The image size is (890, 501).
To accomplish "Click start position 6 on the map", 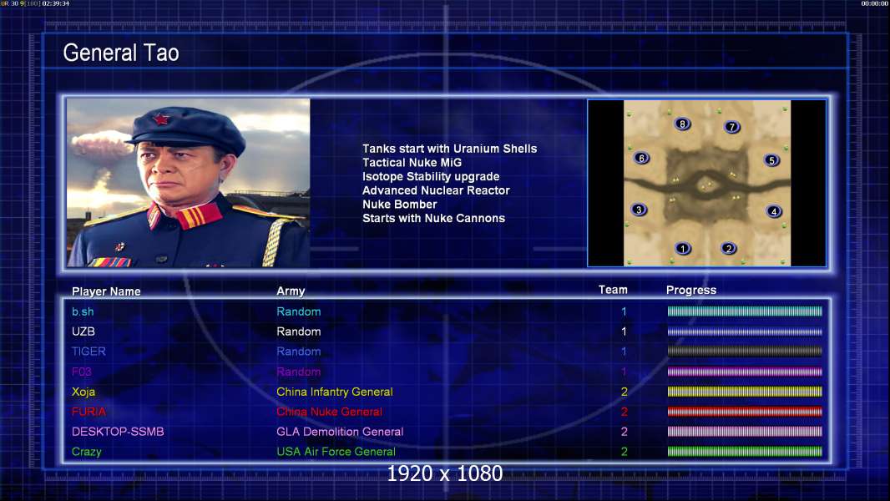I will (641, 159).
